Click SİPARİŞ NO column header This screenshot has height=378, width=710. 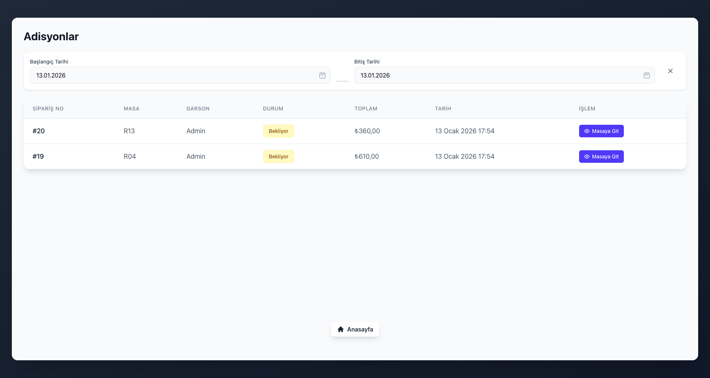click(48, 109)
